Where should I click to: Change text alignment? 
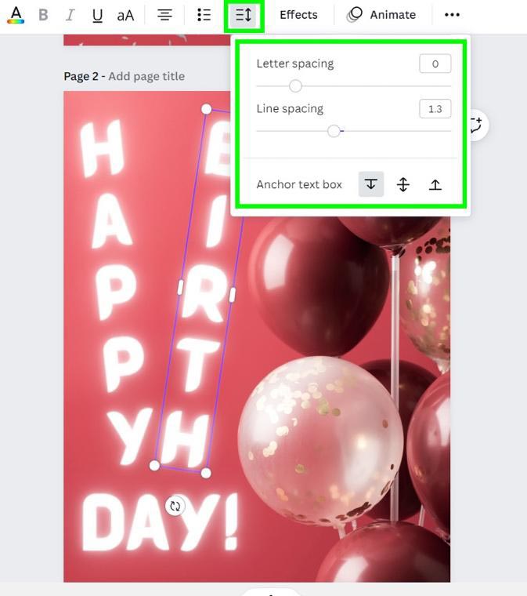(164, 15)
